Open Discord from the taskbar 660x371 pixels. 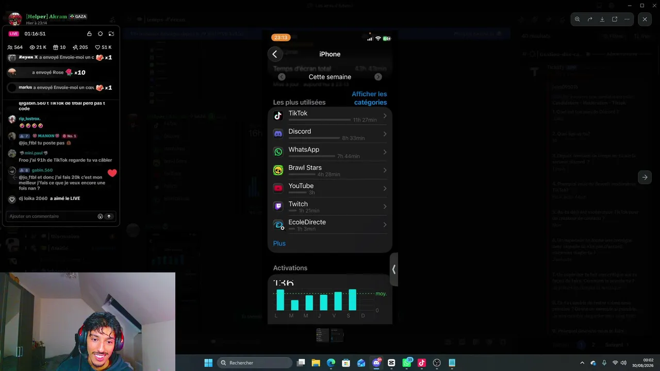[376, 363]
